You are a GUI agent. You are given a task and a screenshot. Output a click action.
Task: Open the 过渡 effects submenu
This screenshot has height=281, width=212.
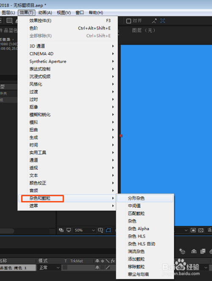(x=68, y=92)
